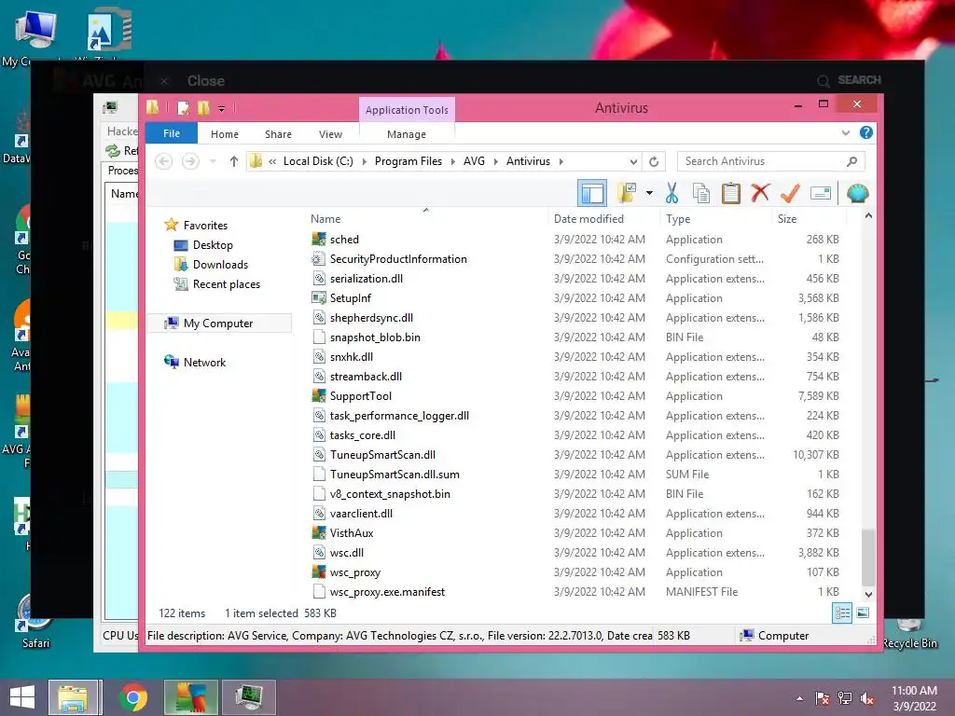Screen dimensions: 955x716
Task: Click the blue globe shell icon
Action: coord(858,194)
